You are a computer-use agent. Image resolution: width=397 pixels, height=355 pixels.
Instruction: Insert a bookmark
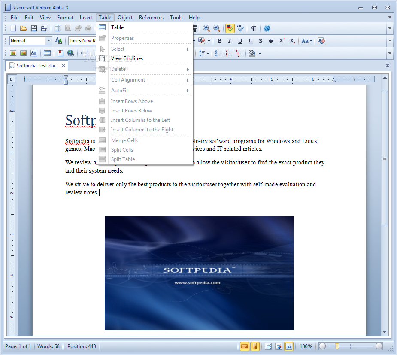tap(60, 53)
